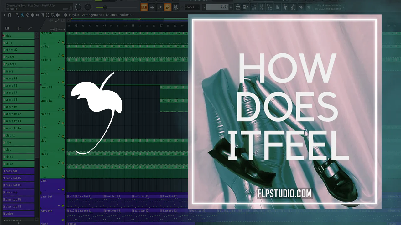Viewport: 401px width, 225px height.
Task: Toggle the orange link/multilink controllers icon
Action: 168,7
